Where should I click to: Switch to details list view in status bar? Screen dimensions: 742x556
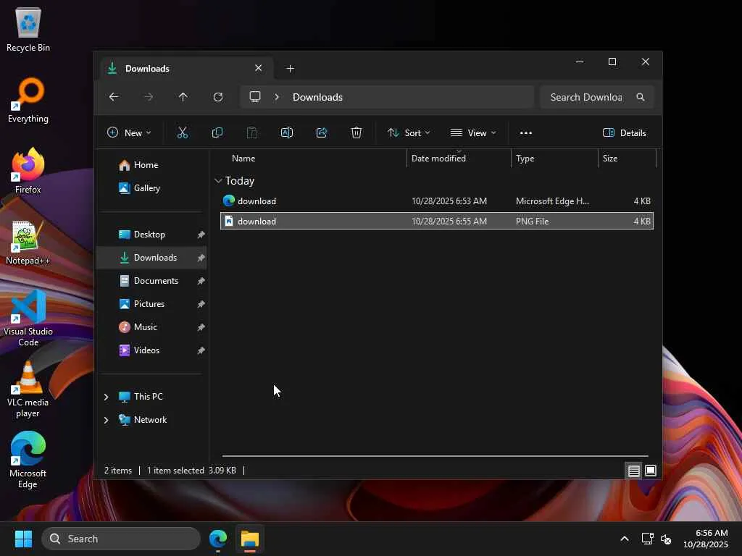coord(633,471)
